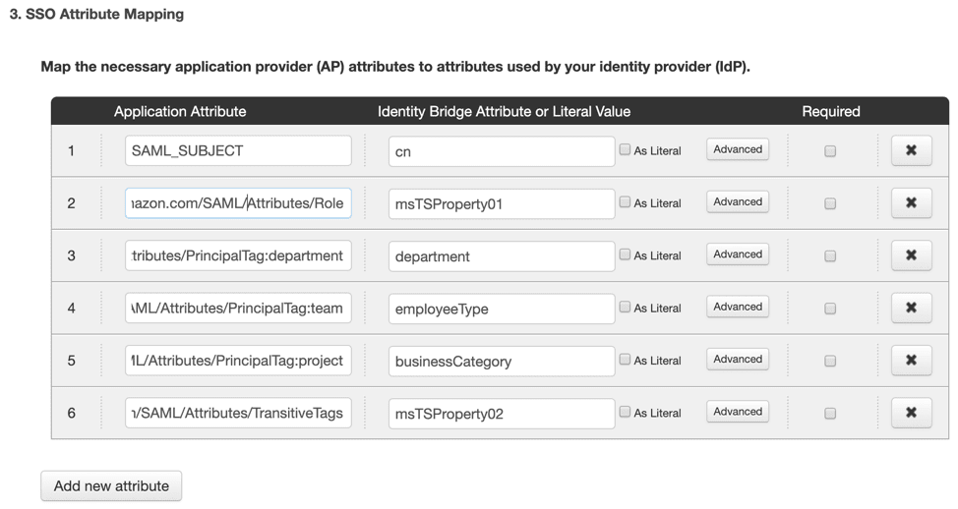
Task: Check As Literal for businessCategory
Action: point(625,360)
